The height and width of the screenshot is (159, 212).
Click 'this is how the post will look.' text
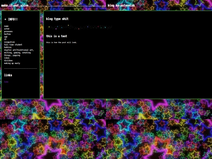pyautogui.click(x=62, y=42)
